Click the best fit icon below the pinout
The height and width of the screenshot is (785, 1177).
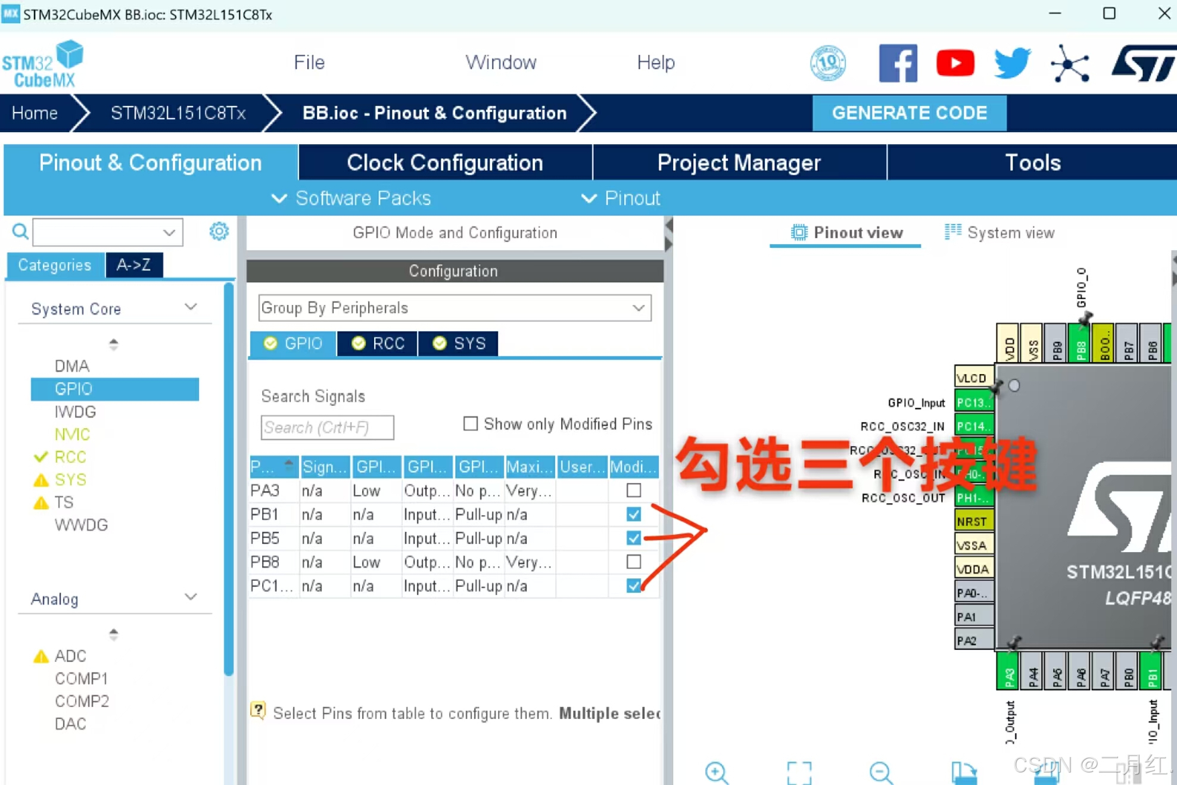(x=799, y=772)
